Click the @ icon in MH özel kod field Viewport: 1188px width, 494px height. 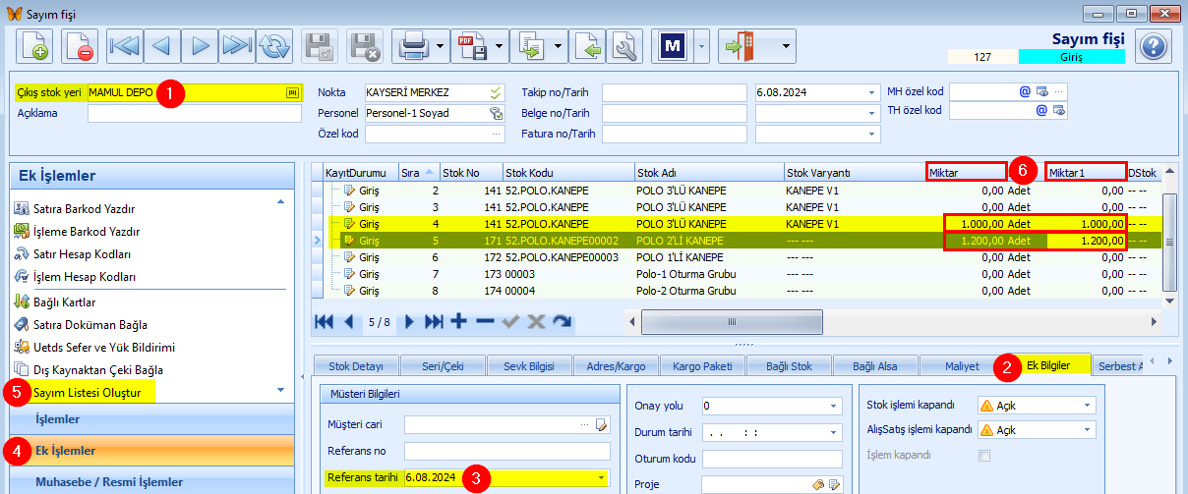pyautogui.click(x=1024, y=90)
